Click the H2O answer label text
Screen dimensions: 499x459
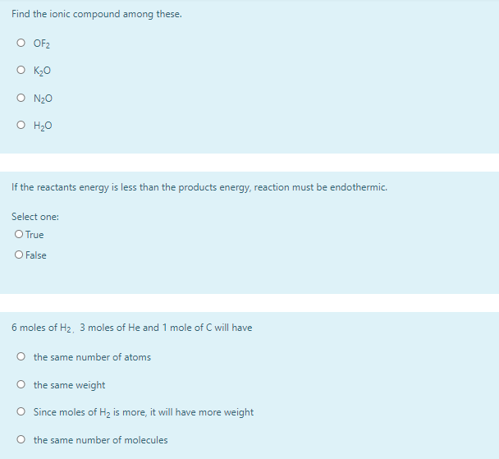coord(43,126)
